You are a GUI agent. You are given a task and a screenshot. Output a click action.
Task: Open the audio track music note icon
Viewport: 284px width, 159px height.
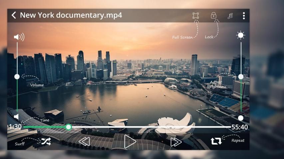[230, 16]
